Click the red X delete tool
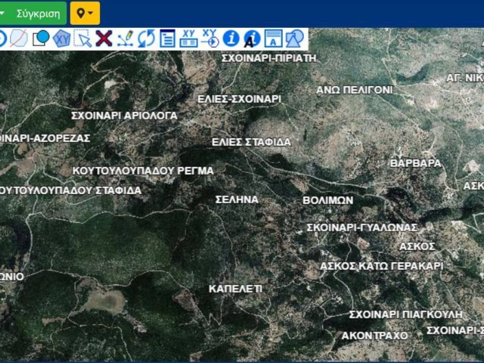Screen dimensions: 484x363 pyautogui.click(x=104, y=38)
